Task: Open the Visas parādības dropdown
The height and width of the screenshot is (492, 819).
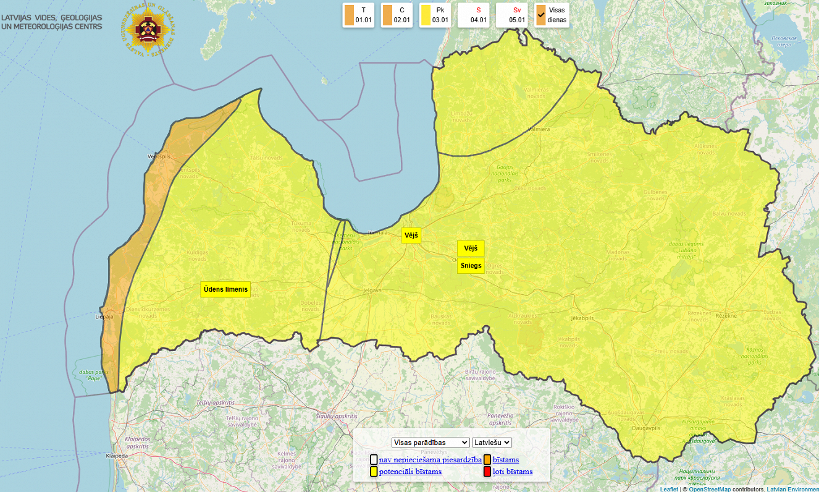Action: point(430,443)
